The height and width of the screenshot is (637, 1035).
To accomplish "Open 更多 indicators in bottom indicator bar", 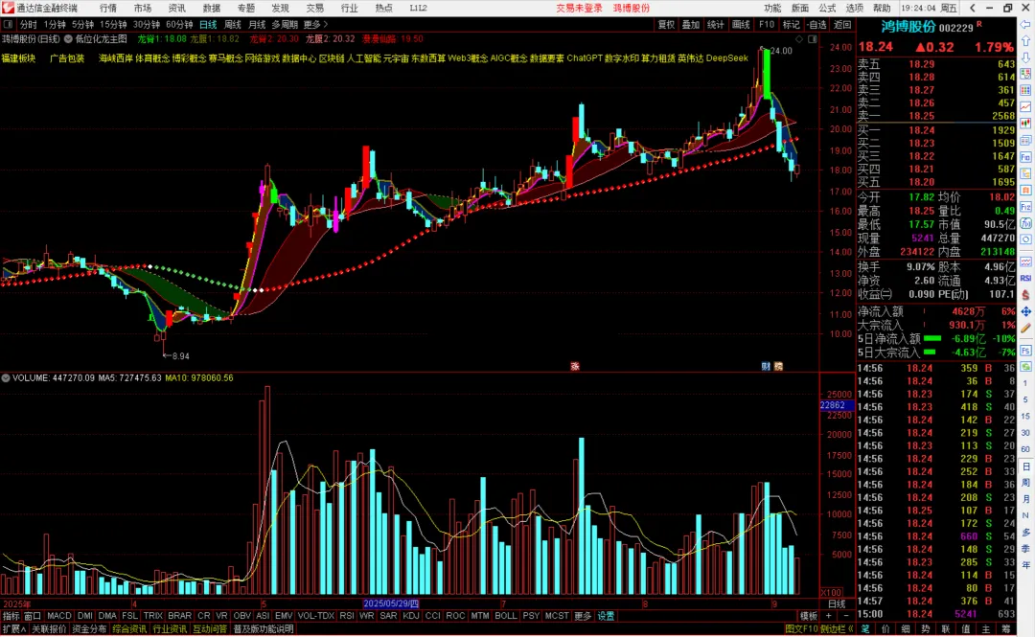I will pos(583,616).
